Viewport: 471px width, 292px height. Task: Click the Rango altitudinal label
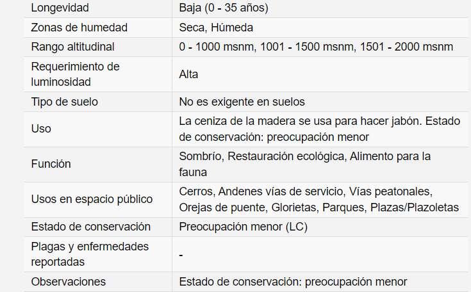pos(72,47)
